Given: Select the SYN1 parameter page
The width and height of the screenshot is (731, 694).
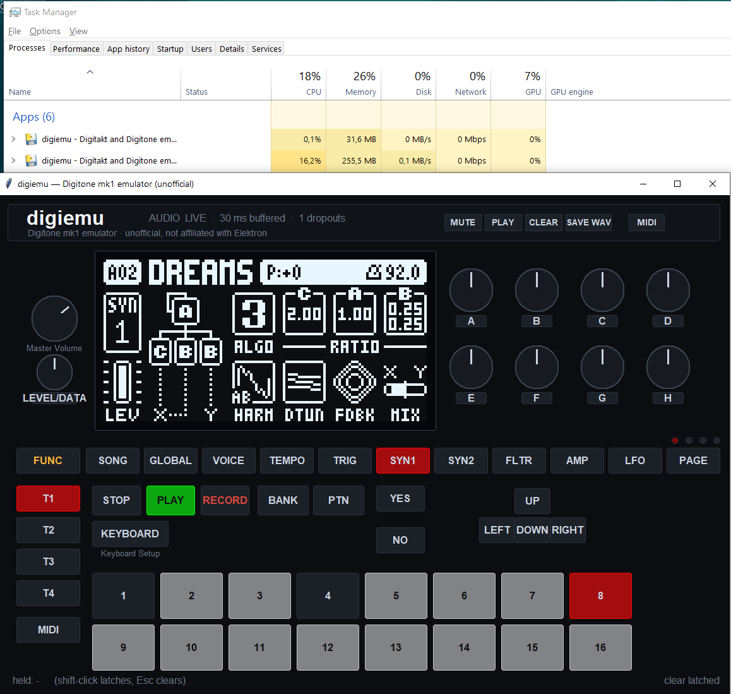Looking at the screenshot, I should tap(403, 460).
